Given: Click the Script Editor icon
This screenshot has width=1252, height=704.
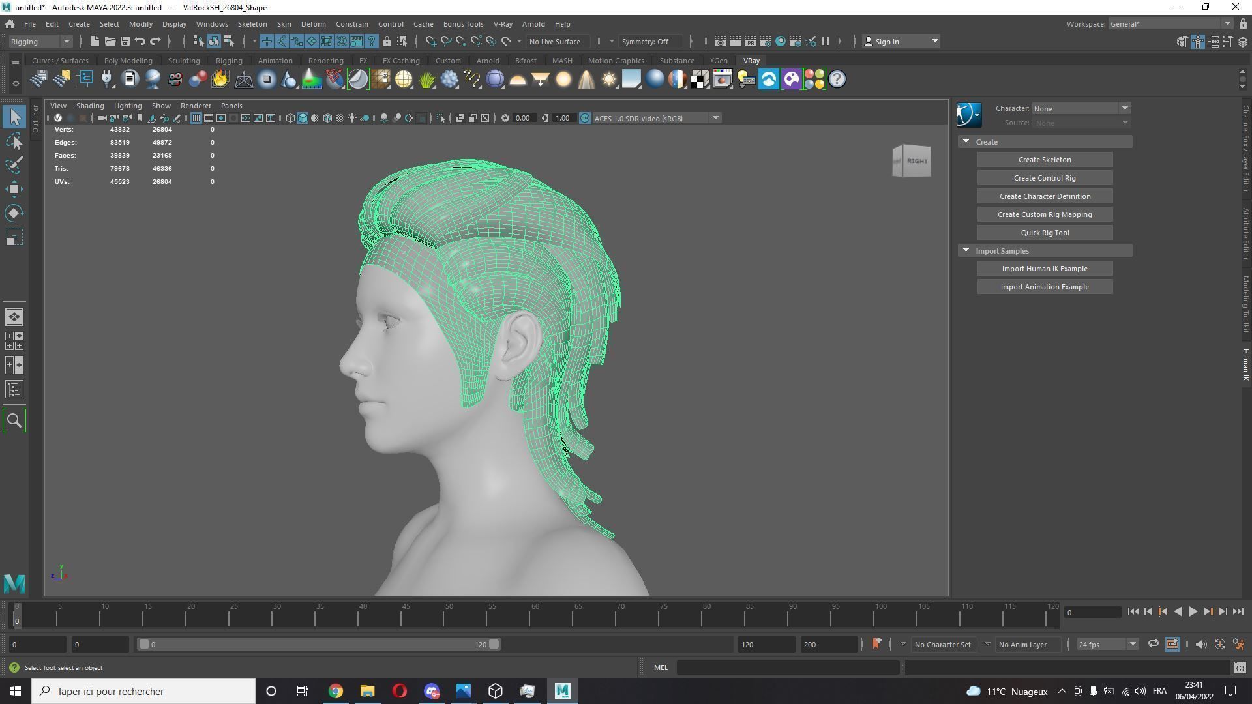Looking at the screenshot, I should tap(1240, 667).
